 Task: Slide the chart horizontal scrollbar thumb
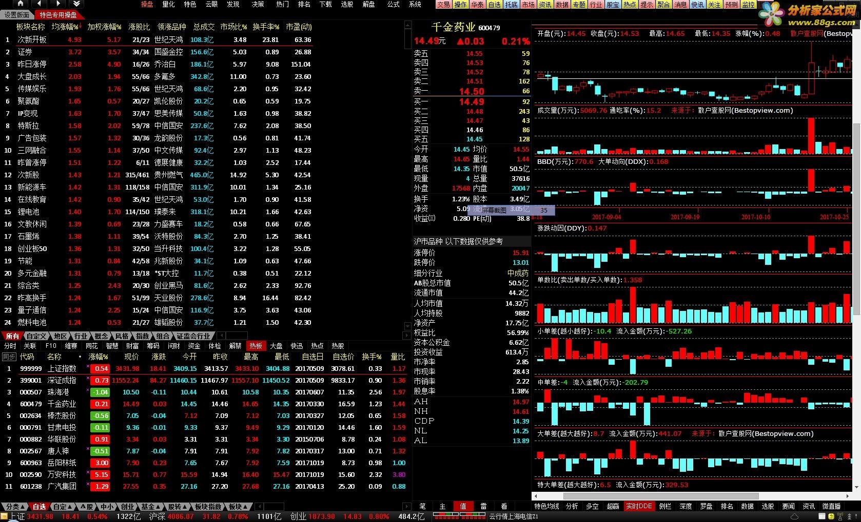(661, 496)
